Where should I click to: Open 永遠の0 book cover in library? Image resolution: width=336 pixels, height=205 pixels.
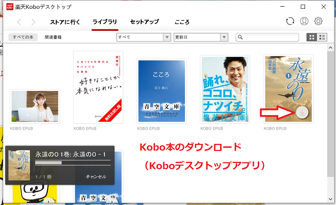coord(289,89)
